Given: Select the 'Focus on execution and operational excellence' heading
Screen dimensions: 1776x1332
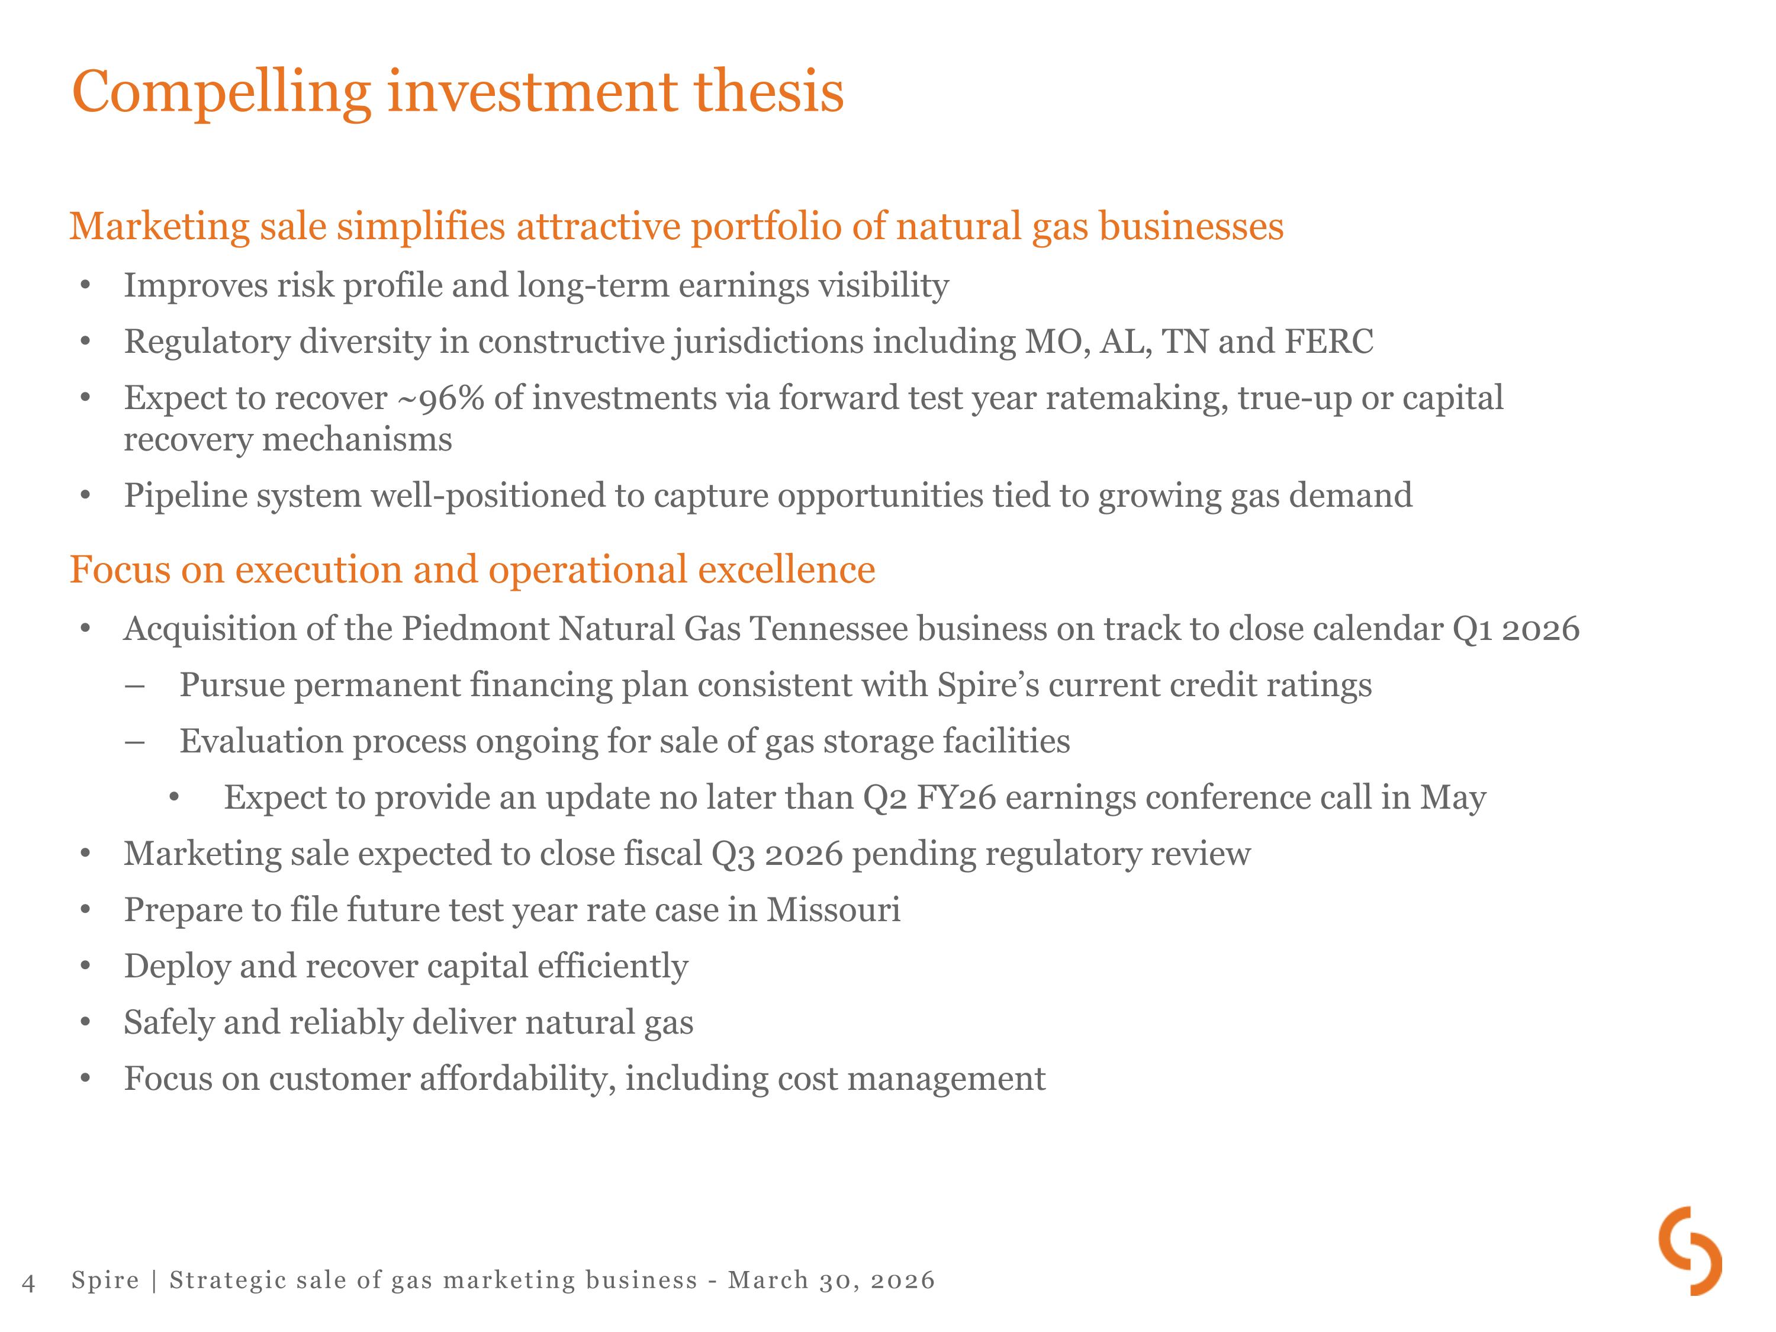Looking at the screenshot, I should point(472,570).
